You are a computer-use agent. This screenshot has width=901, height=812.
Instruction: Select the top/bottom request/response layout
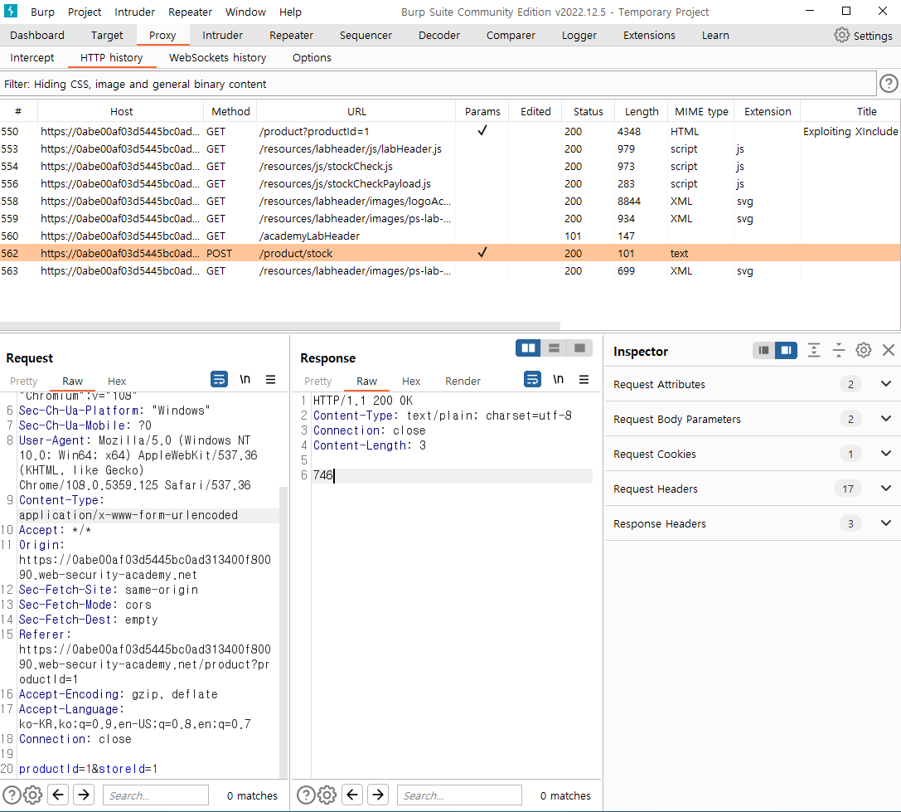tap(554, 348)
